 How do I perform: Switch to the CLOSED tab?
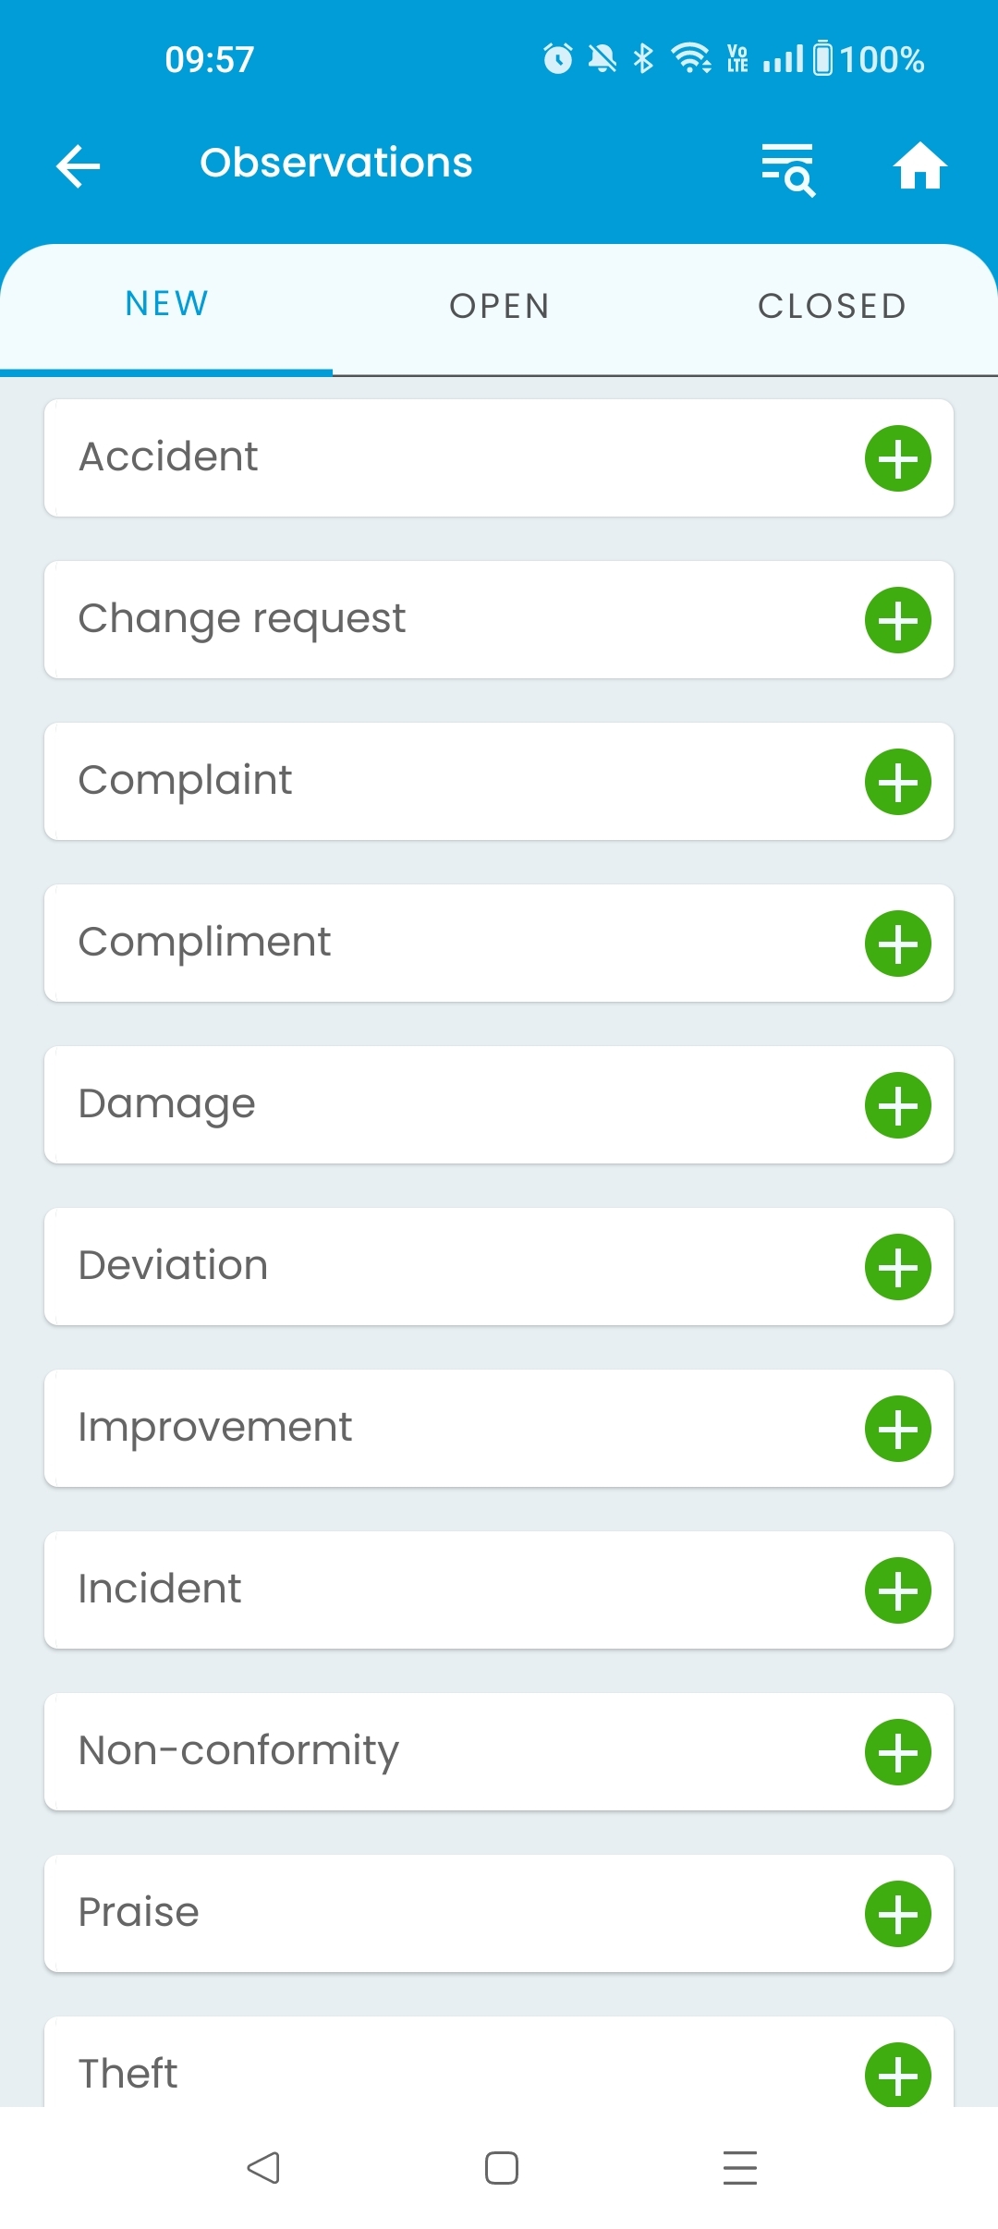(832, 307)
